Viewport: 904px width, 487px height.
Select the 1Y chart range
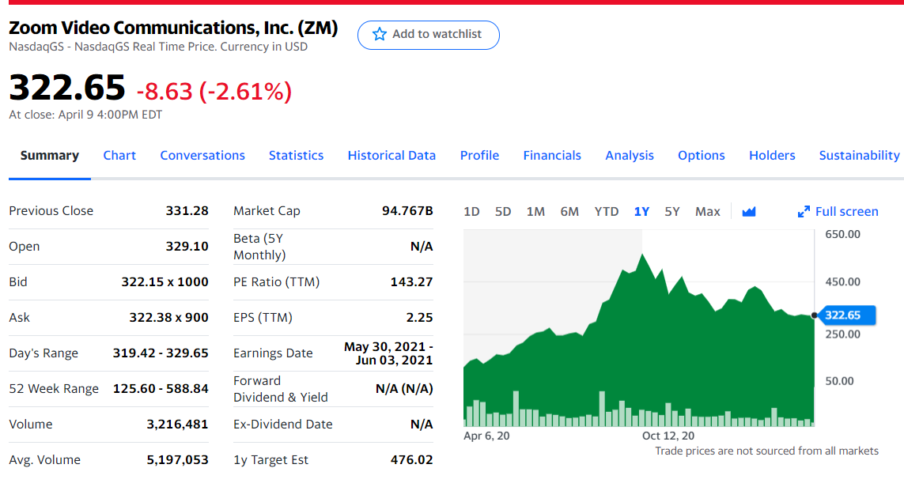pyautogui.click(x=641, y=211)
